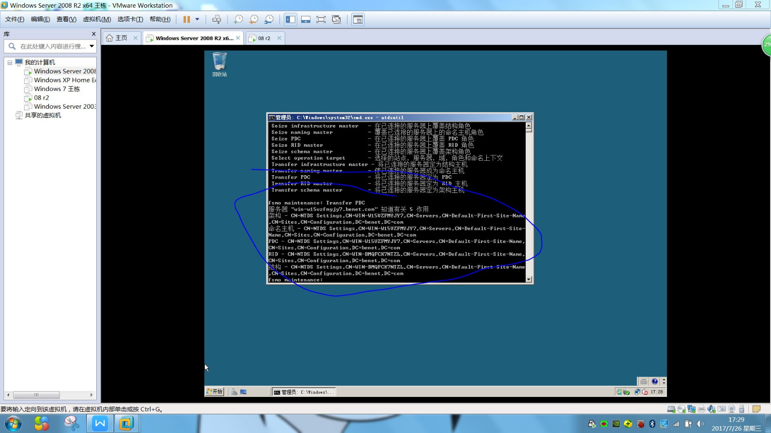Open the 选项卡(T) menu
Viewport: 771px width, 433px height.
[x=130, y=19]
